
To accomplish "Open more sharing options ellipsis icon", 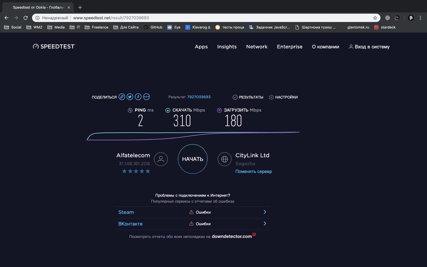I will tap(146, 97).
